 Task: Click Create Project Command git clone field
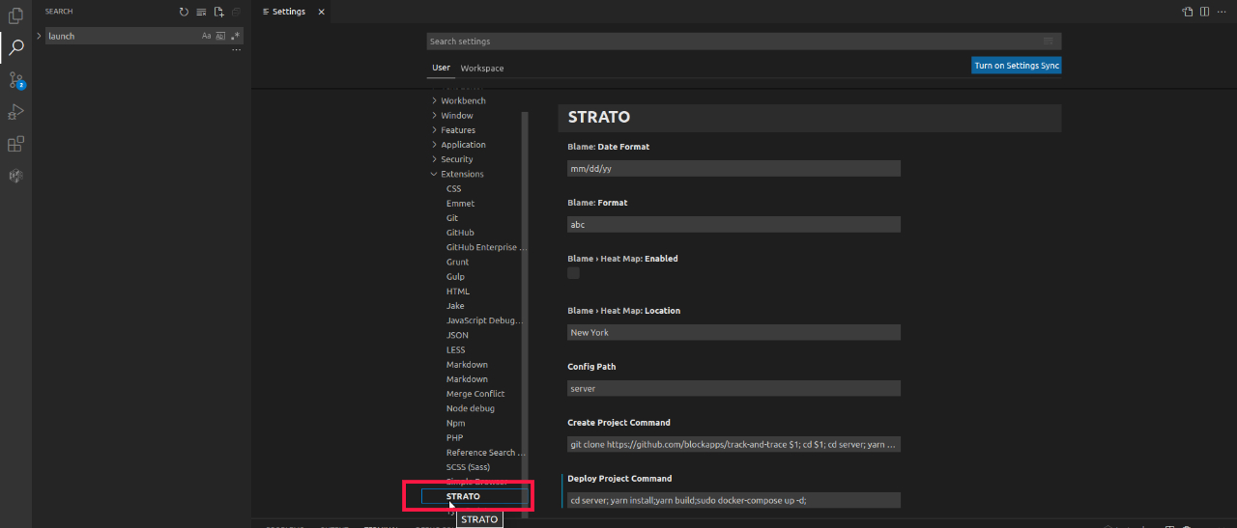click(x=734, y=444)
